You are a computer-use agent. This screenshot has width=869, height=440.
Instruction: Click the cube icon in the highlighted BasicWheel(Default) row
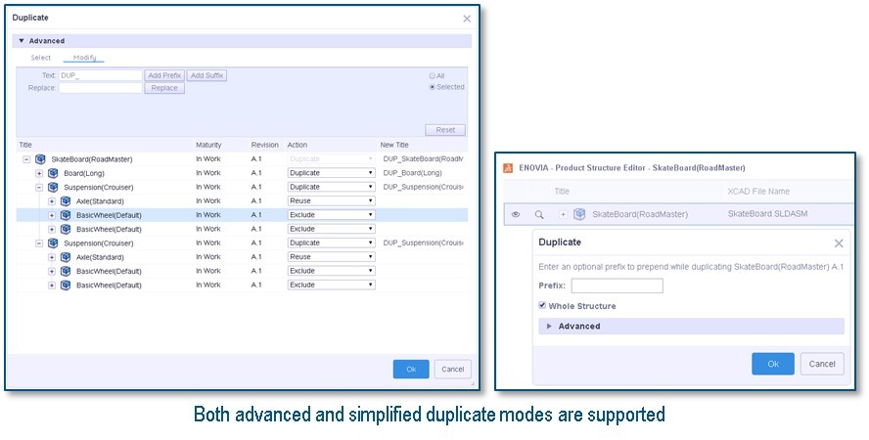66,215
